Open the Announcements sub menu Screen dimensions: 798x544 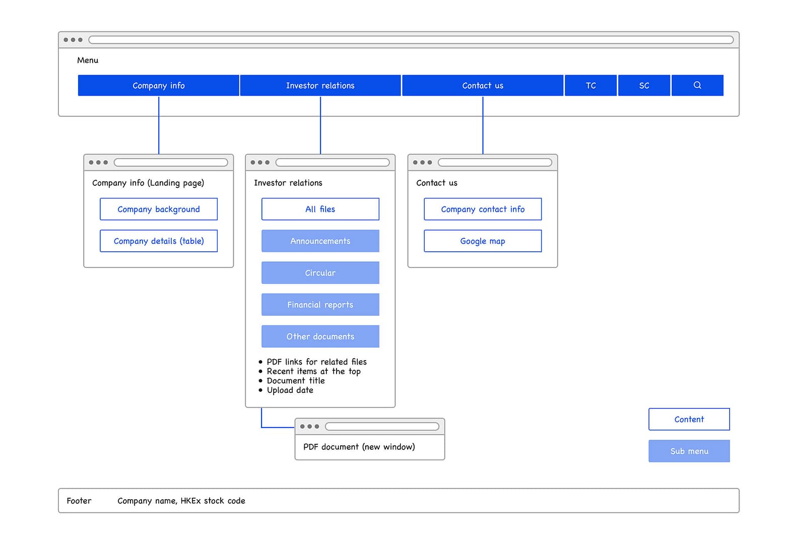(320, 241)
